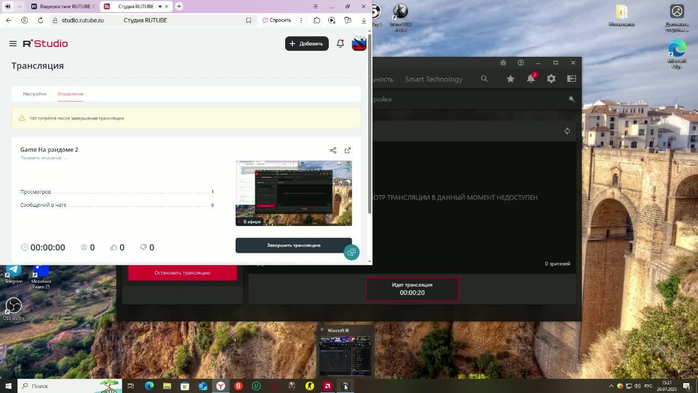Screen dimensions: 698x393
Task: Open the Smart Technology tab in the dark app
Action: point(434,79)
